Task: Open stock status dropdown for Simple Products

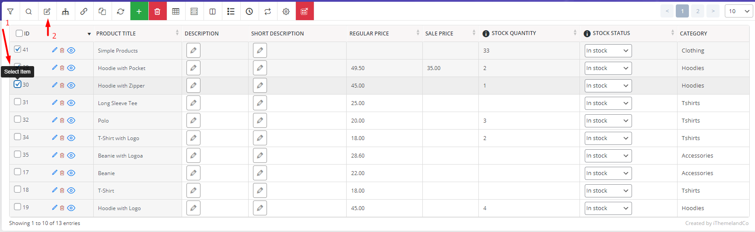Action: [608, 51]
